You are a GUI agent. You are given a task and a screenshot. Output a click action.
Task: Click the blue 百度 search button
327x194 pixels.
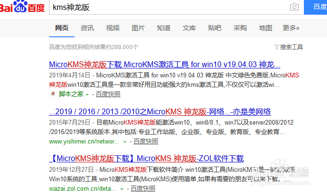pos(315,7)
